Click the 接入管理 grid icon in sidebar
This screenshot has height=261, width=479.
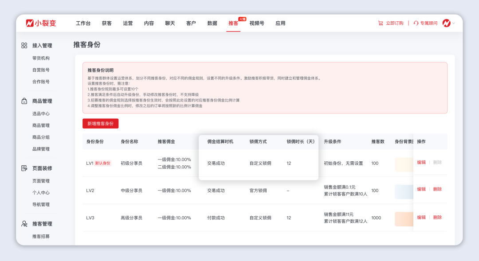tap(24, 45)
